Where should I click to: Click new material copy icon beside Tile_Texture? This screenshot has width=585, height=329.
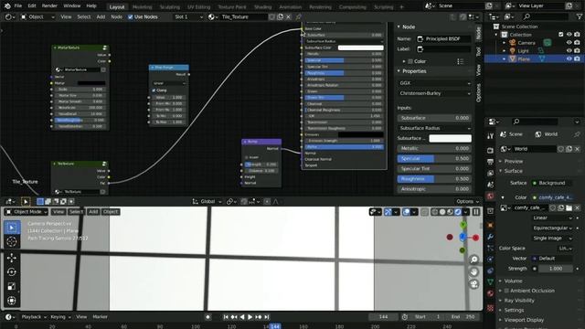(x=281, y=16)
